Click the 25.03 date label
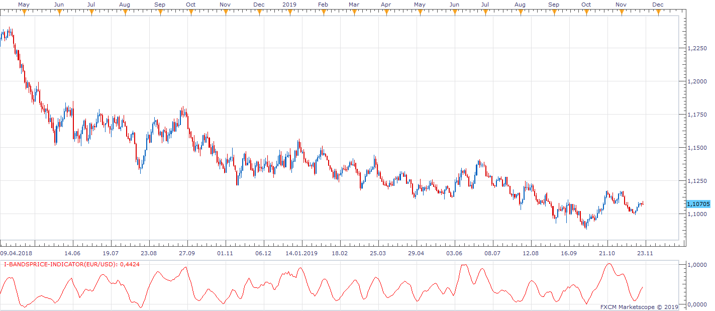 [378, 253]
